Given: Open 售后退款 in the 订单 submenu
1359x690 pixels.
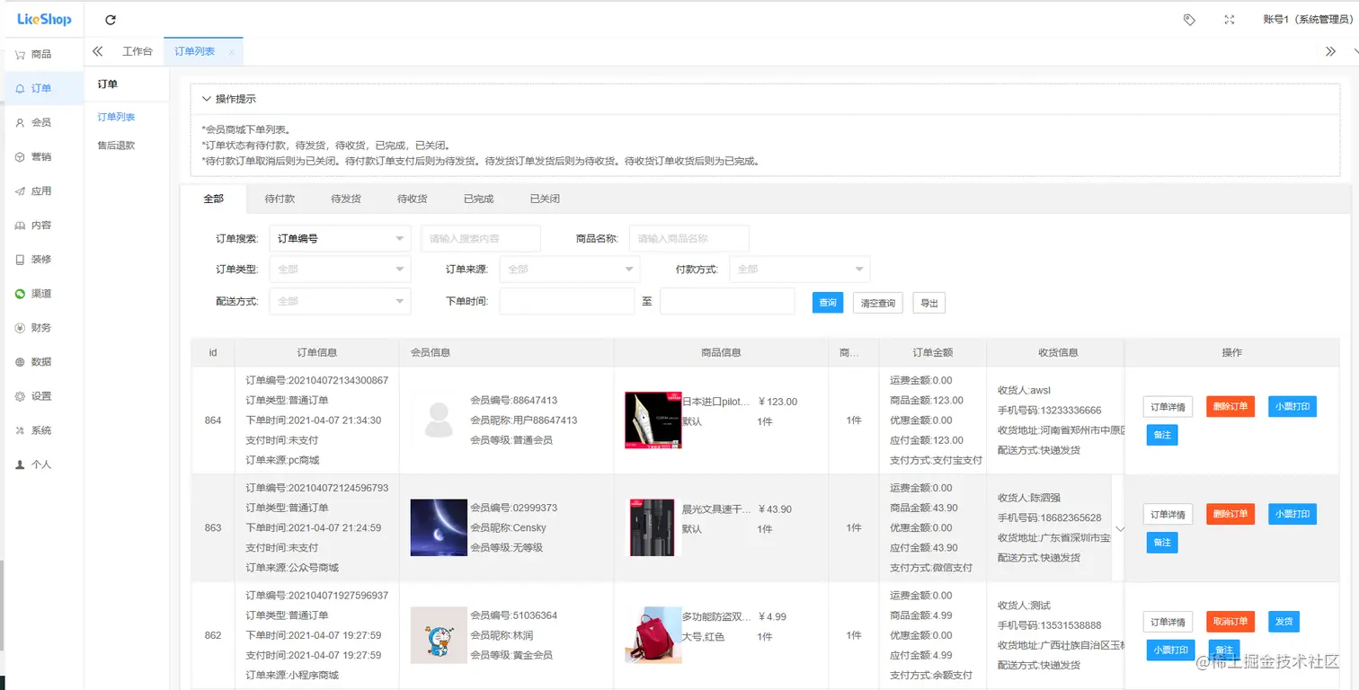Looking at the screenshot, I should pos(117,145).
